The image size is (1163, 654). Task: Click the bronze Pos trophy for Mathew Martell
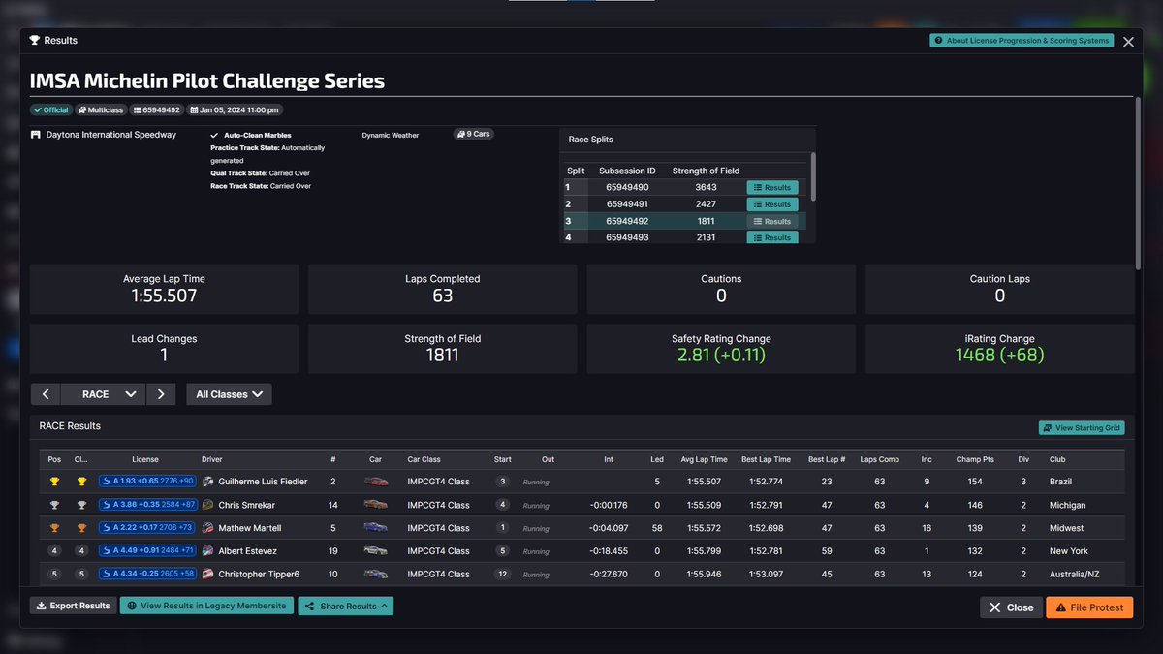(55, 528)
